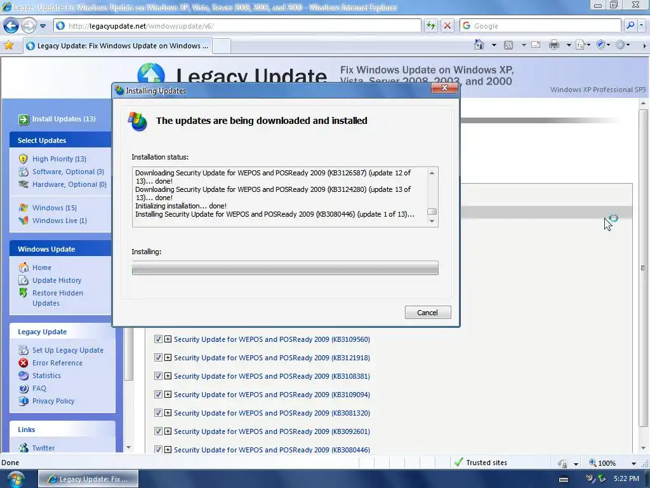The width and height of the screenshot is (650, 488).
Task: Click the Twitter link icon
Action: click(23, 448)
